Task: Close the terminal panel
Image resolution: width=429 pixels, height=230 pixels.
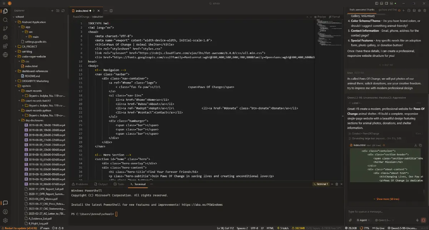Action: coord(341,184)
